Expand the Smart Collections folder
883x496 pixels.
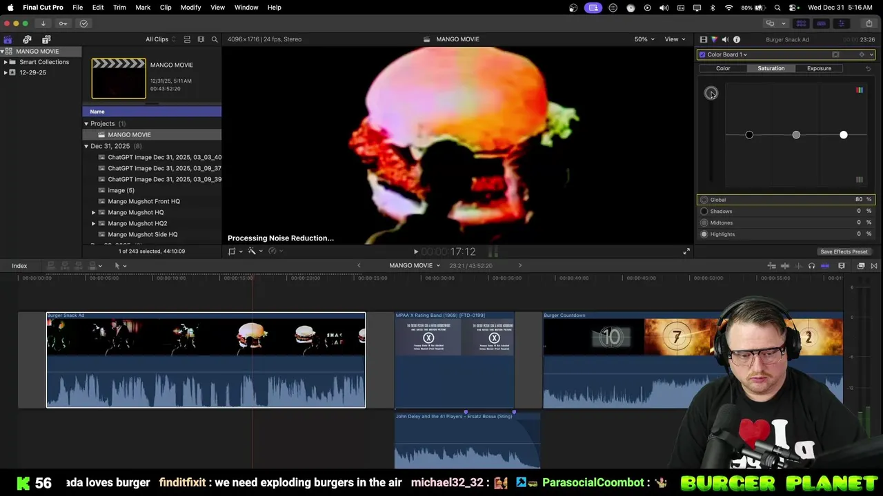tap(6, 62)
